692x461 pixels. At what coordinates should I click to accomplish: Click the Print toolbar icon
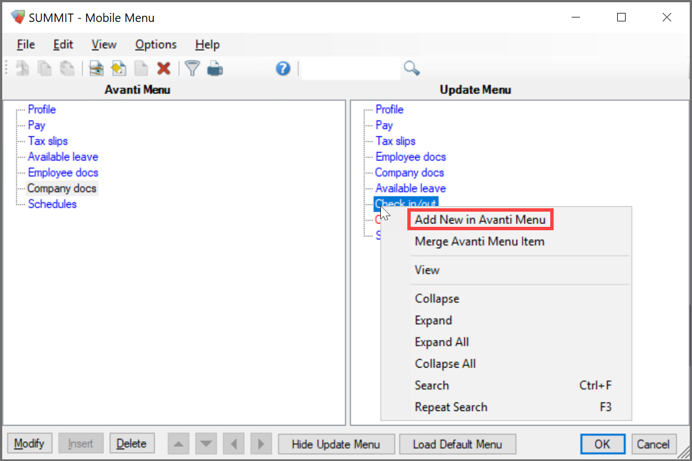coord(215,69)
